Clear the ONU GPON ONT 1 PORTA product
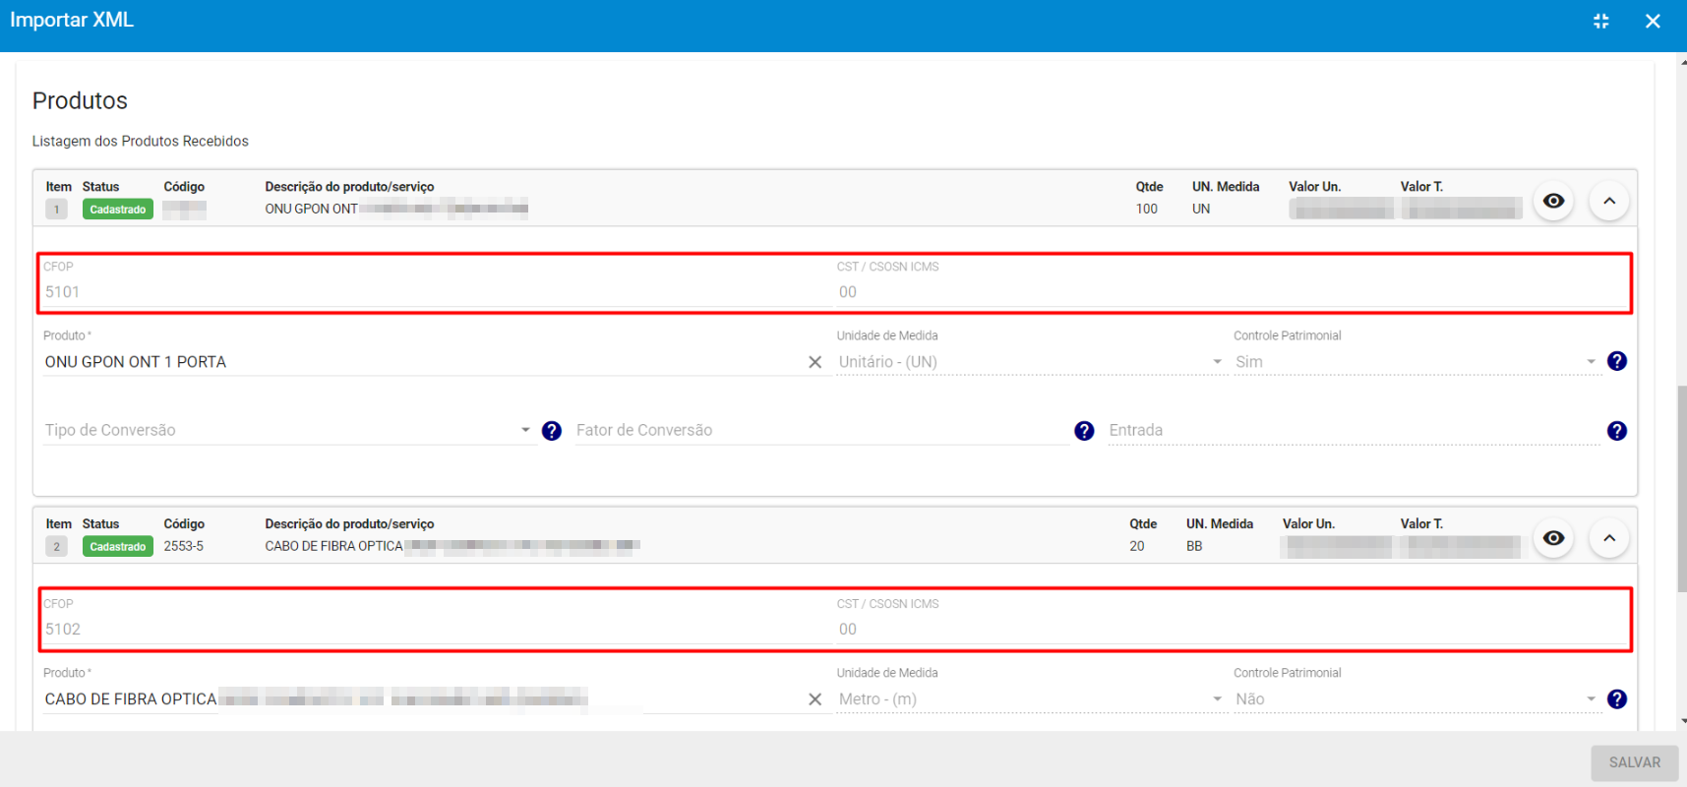1687x787 pixels. tap(814, 362)
